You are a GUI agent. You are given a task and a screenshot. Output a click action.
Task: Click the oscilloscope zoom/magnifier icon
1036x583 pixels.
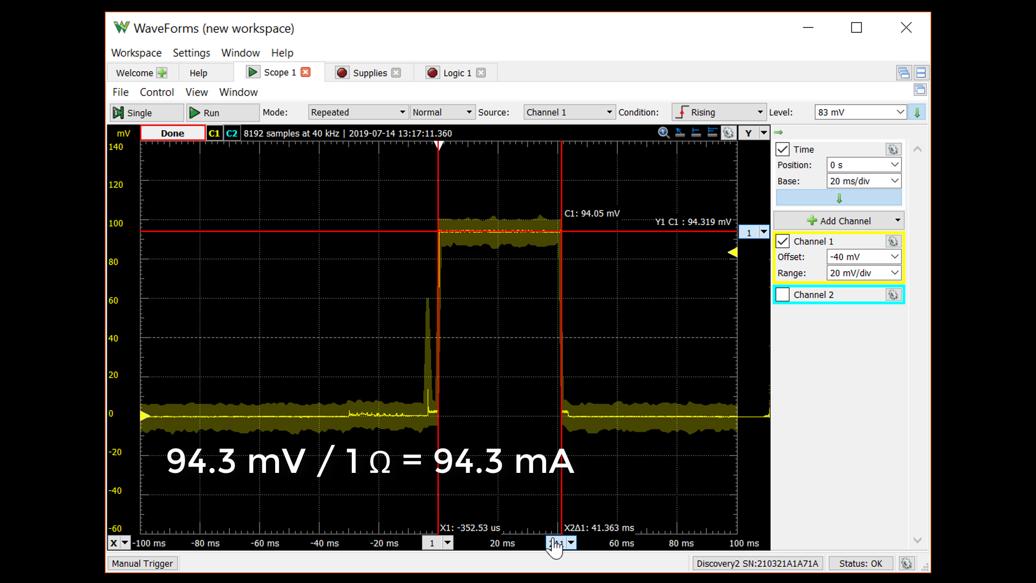(x=663, y=132)
